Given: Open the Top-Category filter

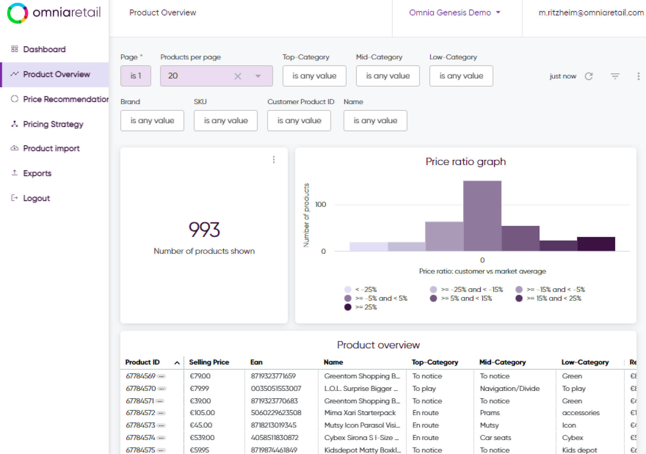Looking at the screenshot, I should [x=314, y=76].
